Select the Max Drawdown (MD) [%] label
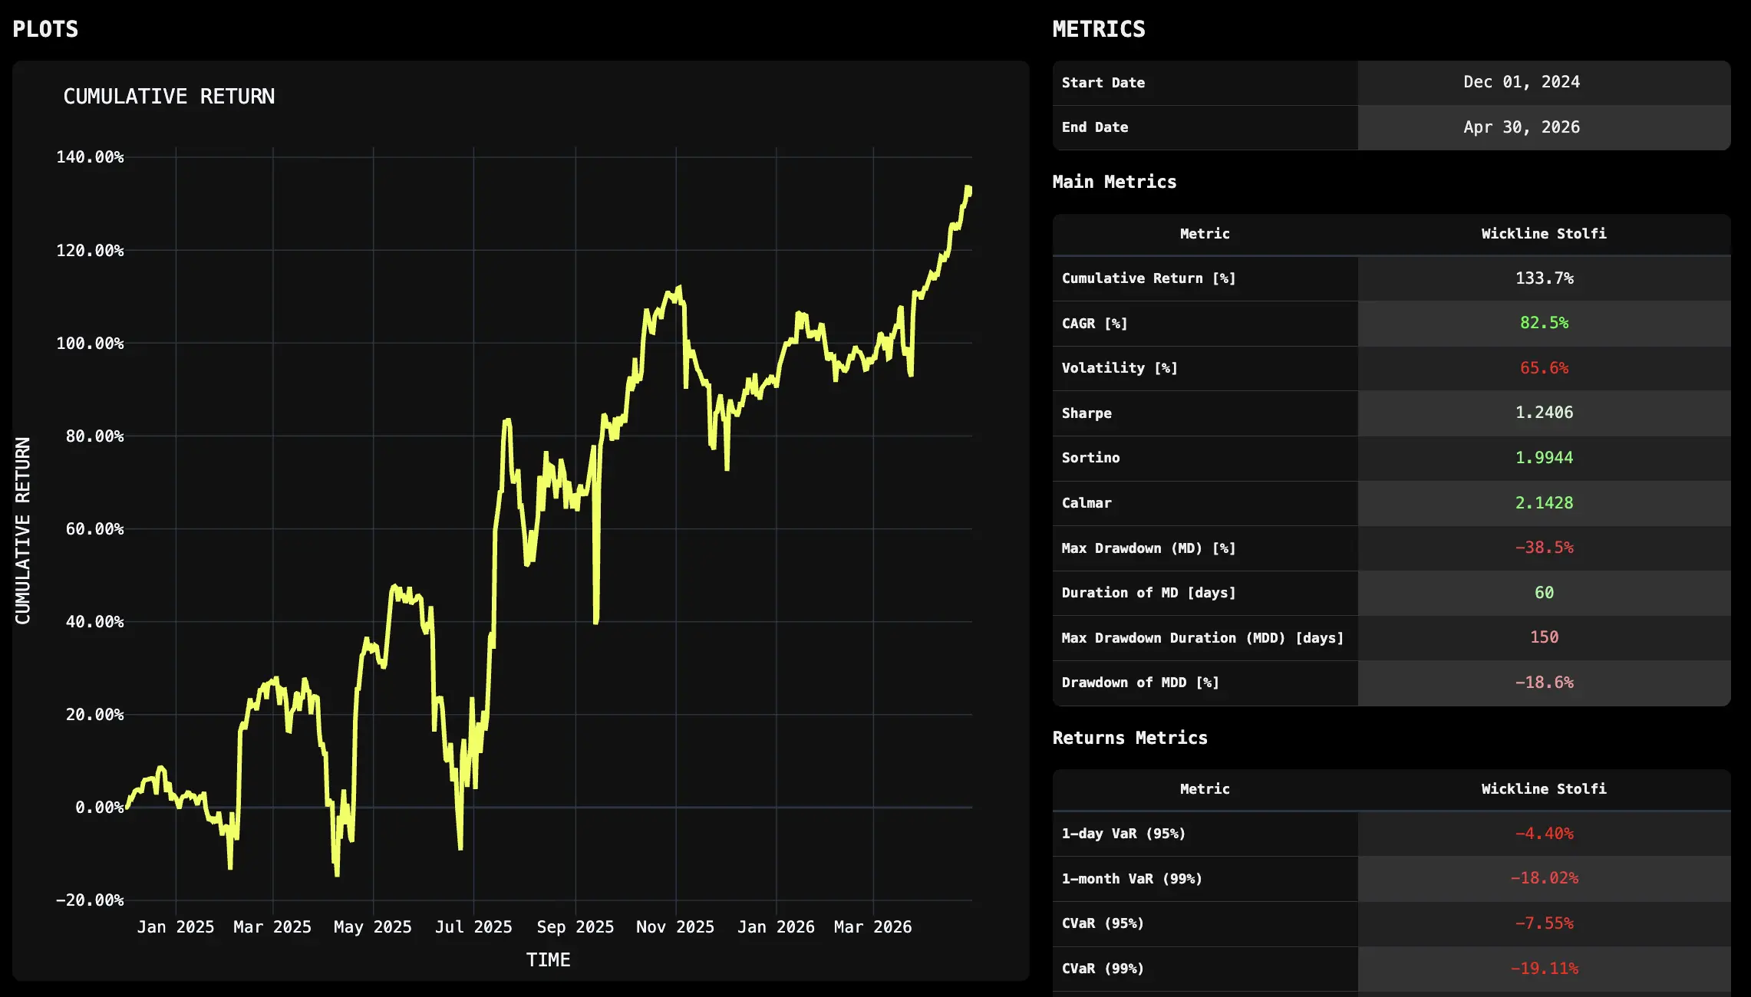 pos(1149,548)
